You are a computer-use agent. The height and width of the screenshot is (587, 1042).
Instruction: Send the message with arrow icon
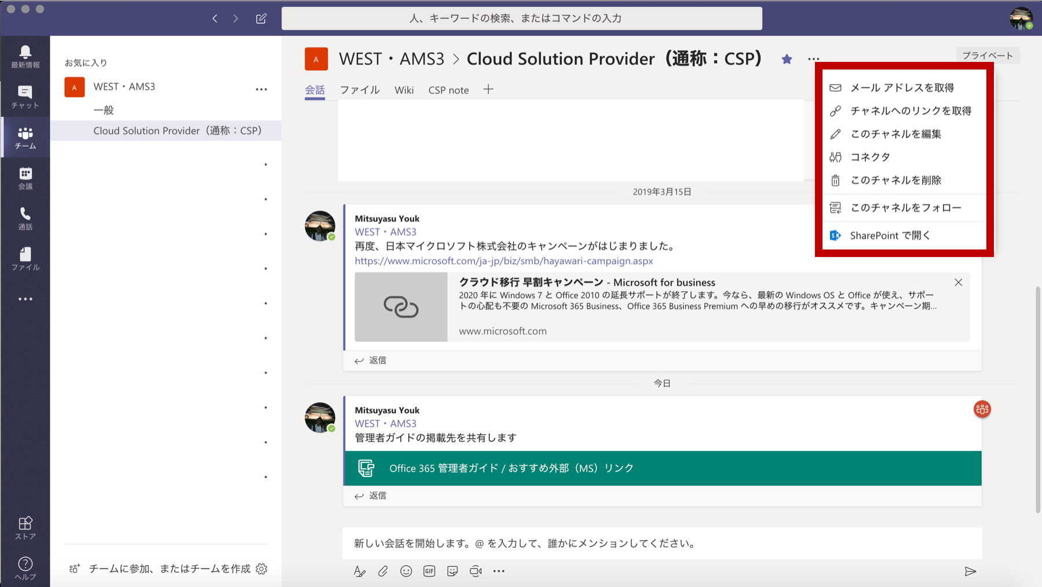point(971,571)
